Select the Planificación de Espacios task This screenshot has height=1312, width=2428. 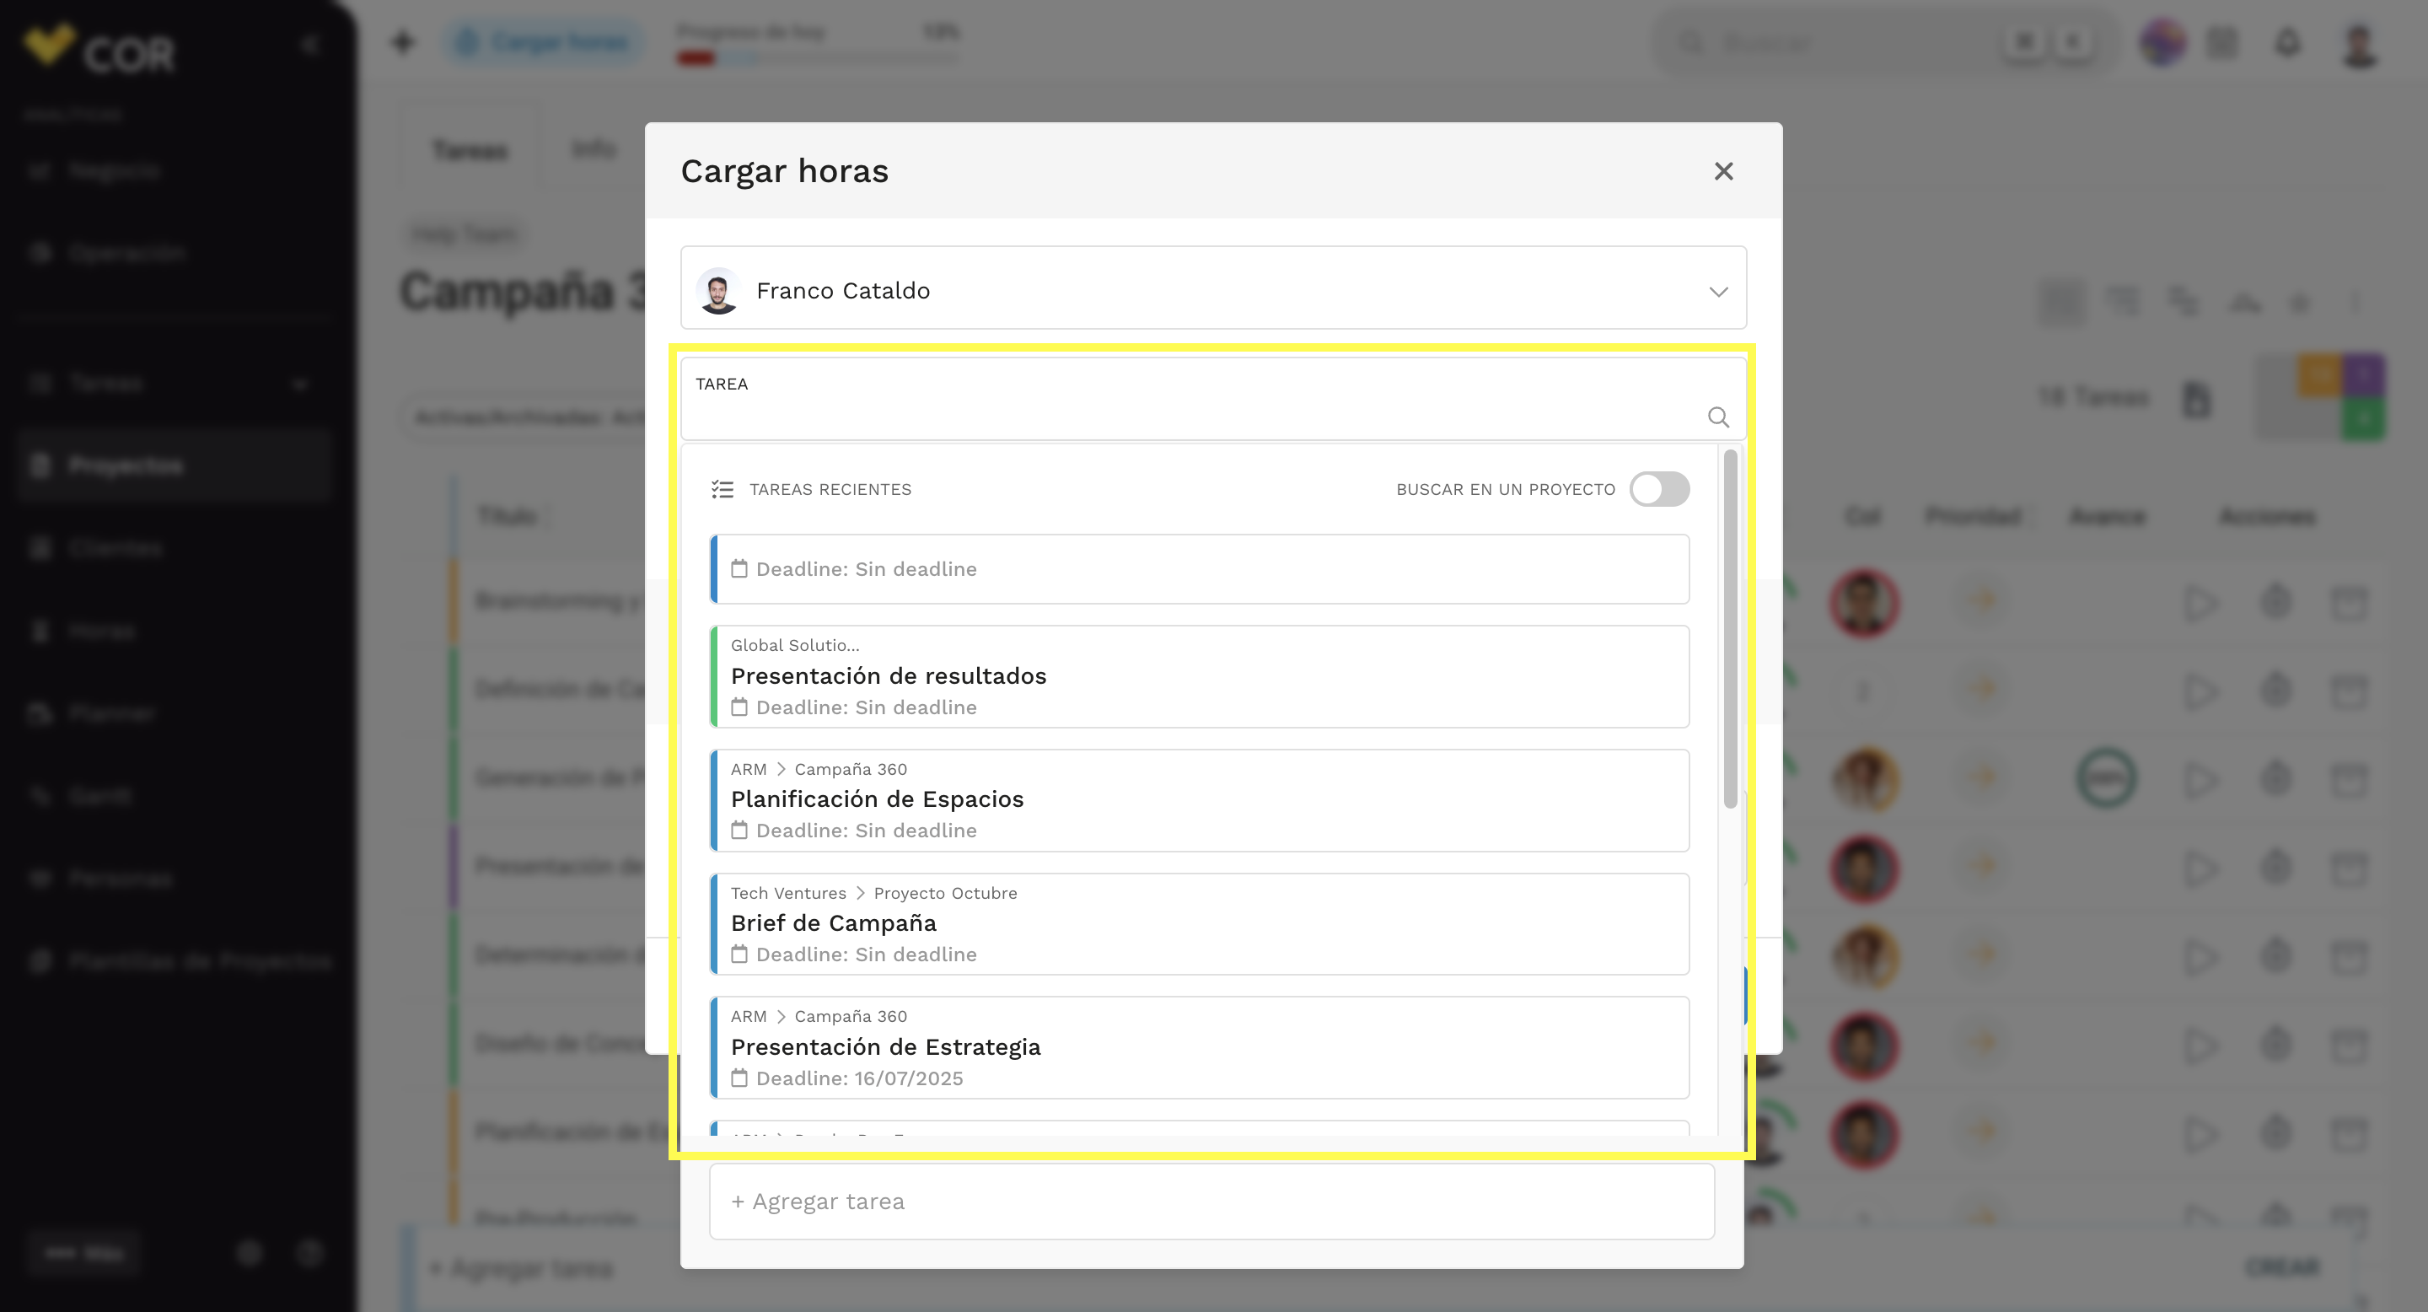1199,800
